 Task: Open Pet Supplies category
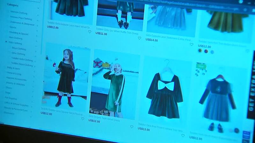tap(11, 98)
